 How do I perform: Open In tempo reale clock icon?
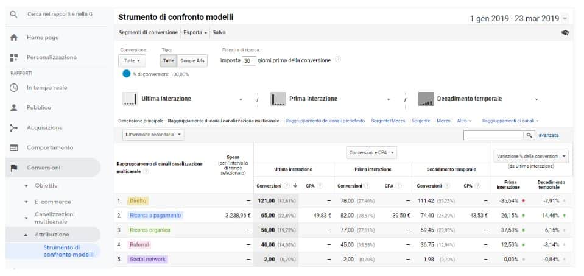click(x=14, y=88)
